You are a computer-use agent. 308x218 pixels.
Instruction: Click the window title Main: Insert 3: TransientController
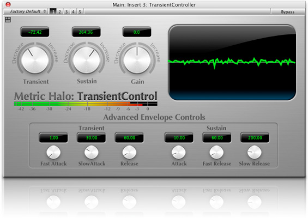pos(154,4)
